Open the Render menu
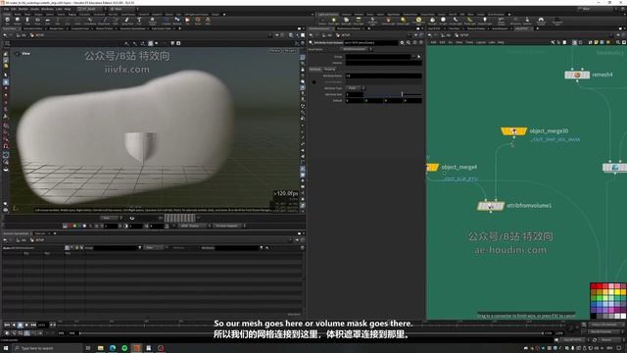This screenshot has width=627, height=353. (x=24, y=9)
